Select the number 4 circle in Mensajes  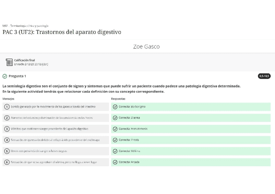(x=7, y=140)
